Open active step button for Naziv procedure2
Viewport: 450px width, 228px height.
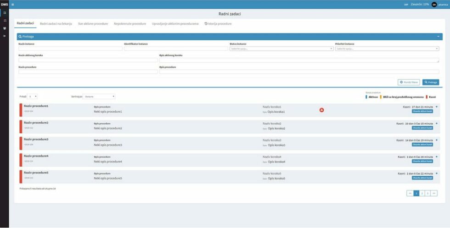click(x=422, y=128)
